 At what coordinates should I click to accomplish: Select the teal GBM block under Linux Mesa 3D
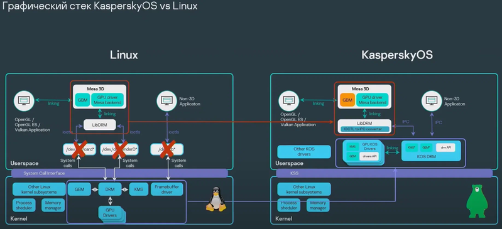coord(82,100)
